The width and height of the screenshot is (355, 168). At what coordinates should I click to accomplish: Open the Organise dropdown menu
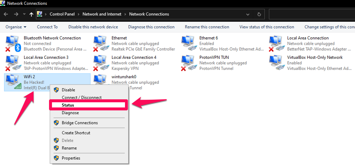coord(16,27)
